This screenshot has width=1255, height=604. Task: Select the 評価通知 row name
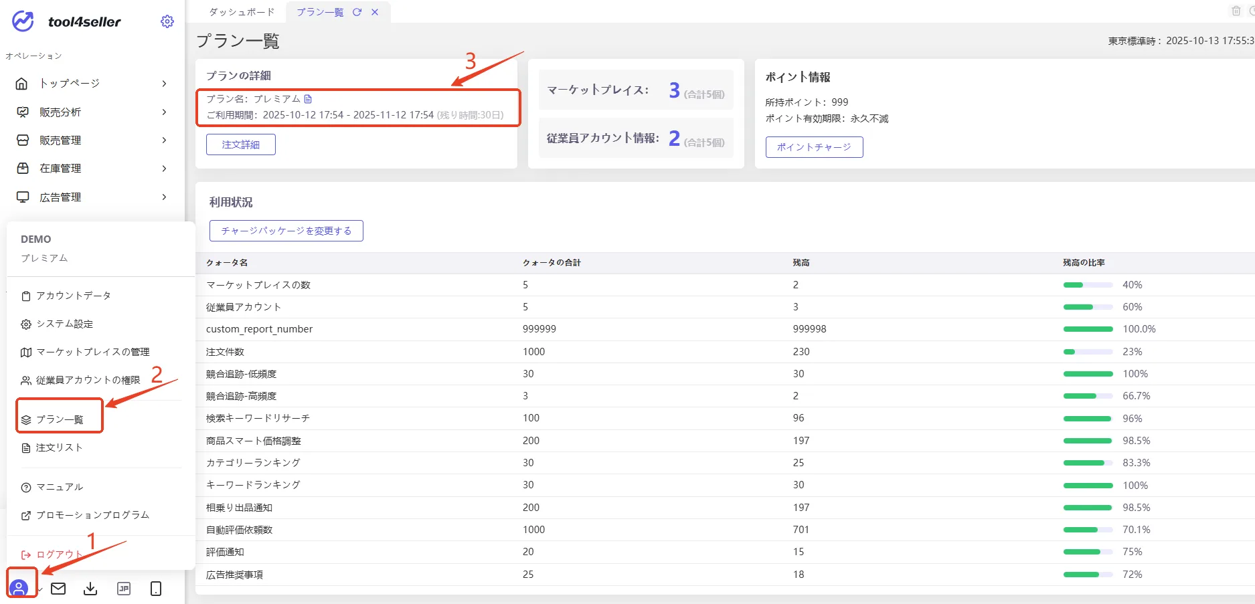(x=225, y=552)
